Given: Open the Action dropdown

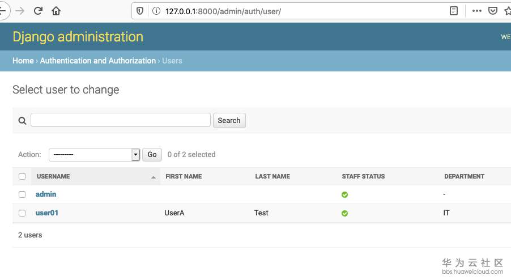Looking at the screenshot, I should 94,155.
